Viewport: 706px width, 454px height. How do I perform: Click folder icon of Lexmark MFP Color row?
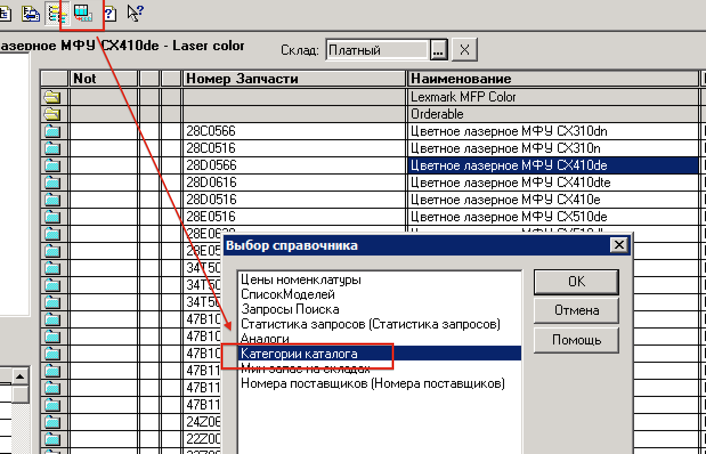tap(52, 97)
